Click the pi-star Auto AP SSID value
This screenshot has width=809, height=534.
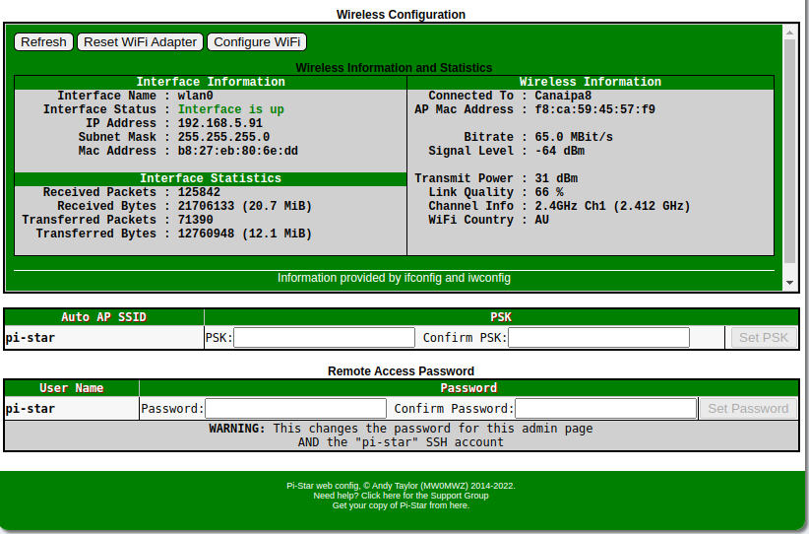31,338
